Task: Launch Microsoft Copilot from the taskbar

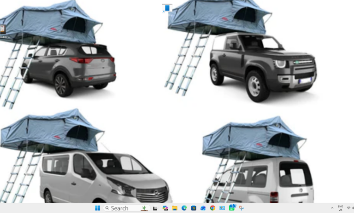Action: tap(165, 208)
